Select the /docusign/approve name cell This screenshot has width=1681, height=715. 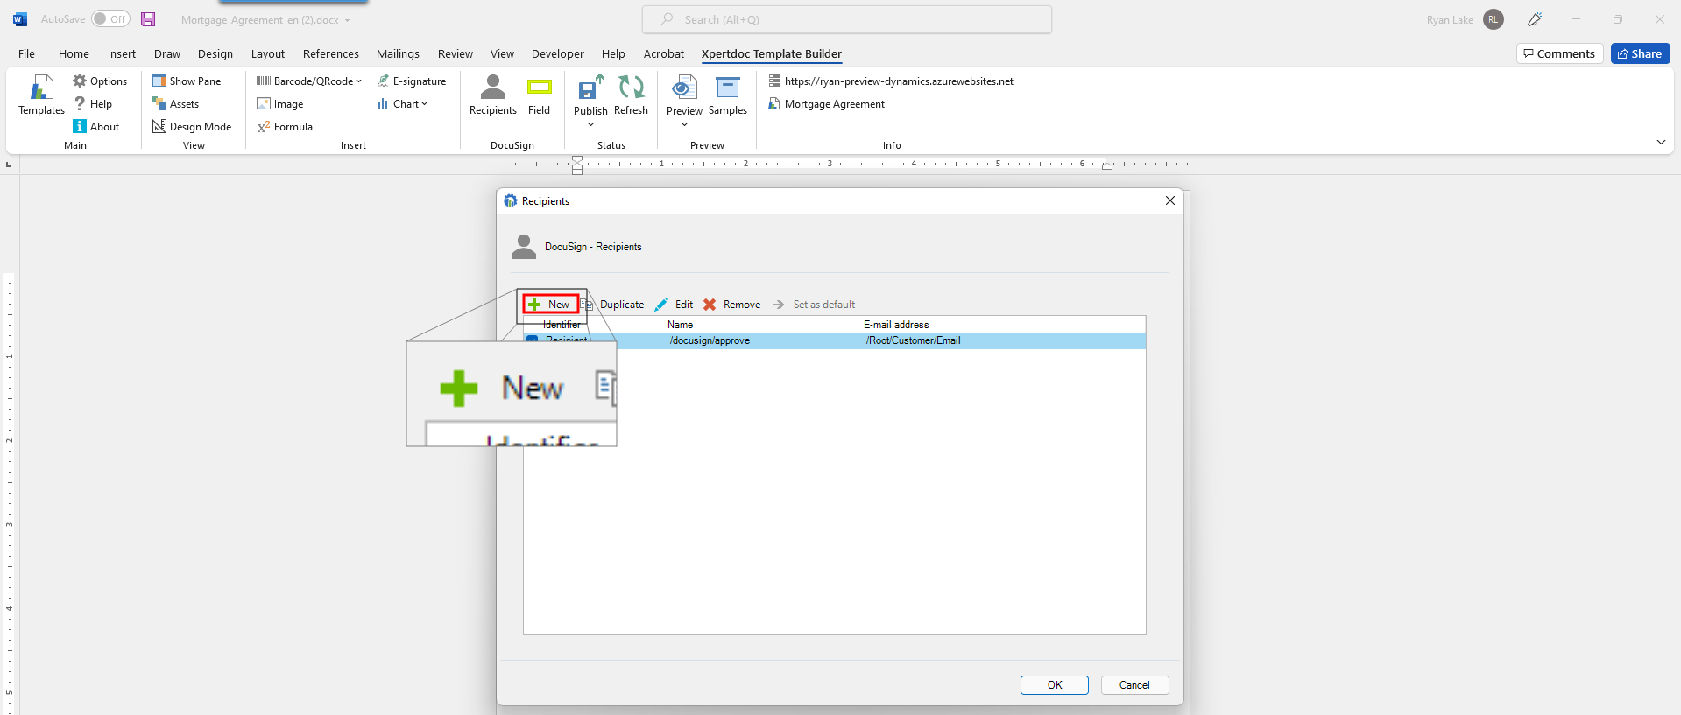710,340
